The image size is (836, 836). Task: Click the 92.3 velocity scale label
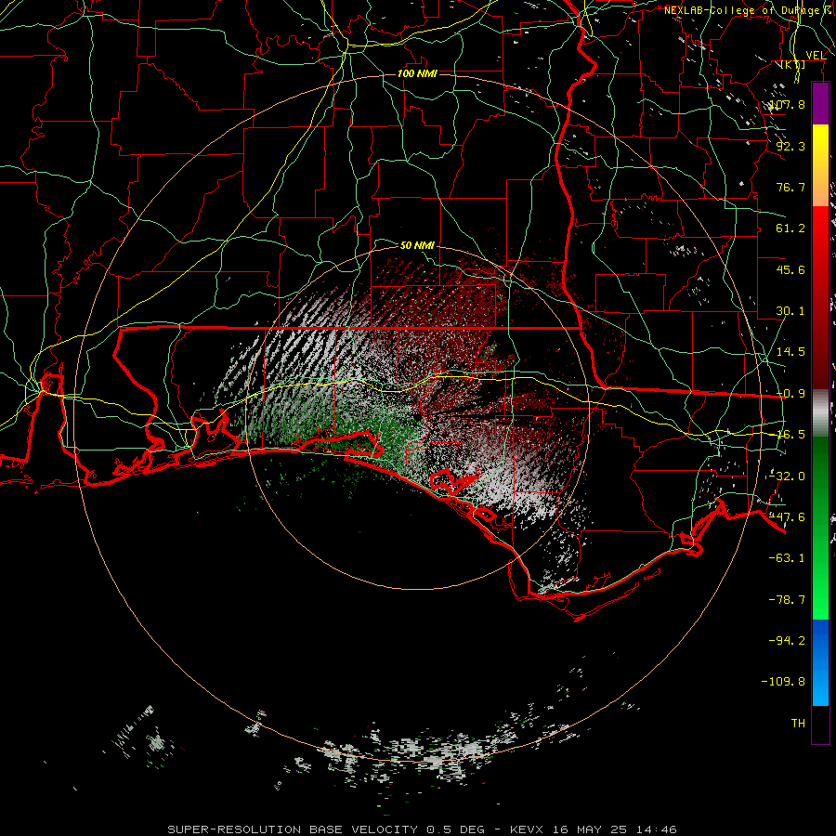(790, 146)
